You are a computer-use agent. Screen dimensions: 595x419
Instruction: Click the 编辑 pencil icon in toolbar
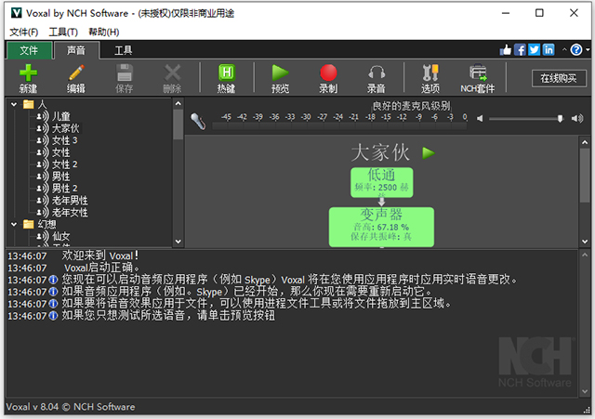[76, 72]
